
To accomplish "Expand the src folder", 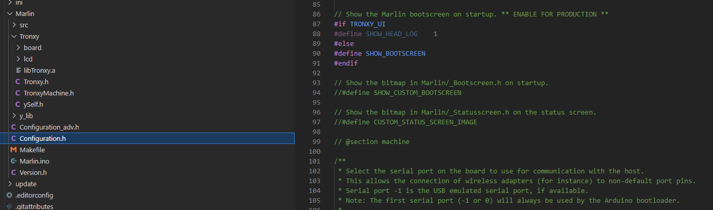I will (14, 25).
